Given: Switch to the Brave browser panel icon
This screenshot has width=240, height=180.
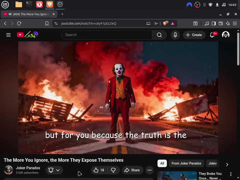Looking at the screenshot, I should pyautogui.click(x=49, y=4).
